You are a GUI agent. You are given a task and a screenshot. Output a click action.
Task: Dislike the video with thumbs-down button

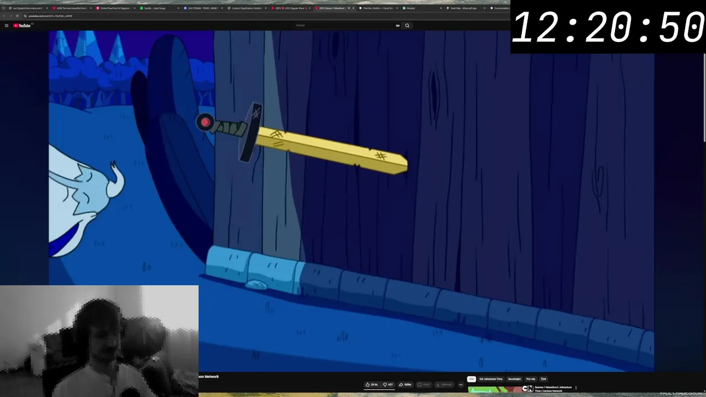coord(388,384)
